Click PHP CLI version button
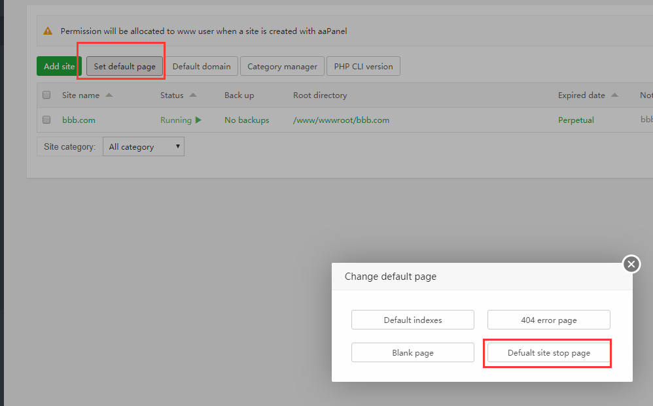 [363, 66]
